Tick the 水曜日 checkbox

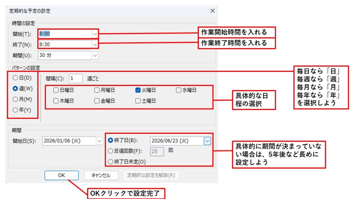178,91
